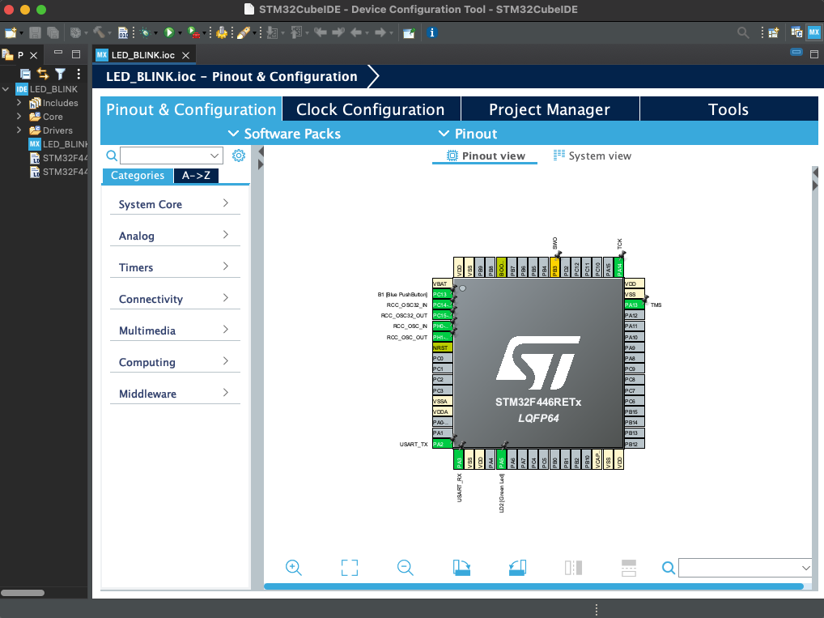Click the gear device configuration tool icon
The height and width of the screenshot is (618, 824).
[222, 33]
